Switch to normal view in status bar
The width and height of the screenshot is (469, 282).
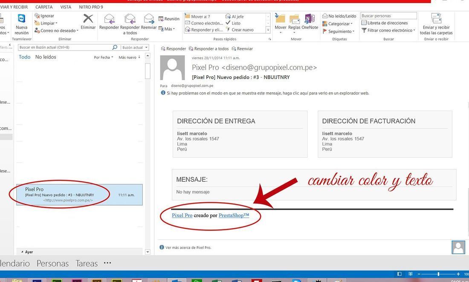400,274
